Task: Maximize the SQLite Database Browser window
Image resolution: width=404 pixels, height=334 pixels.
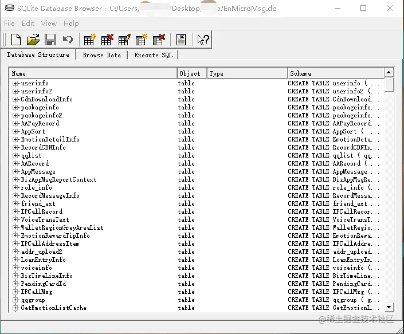Action: tap(363, 8)
